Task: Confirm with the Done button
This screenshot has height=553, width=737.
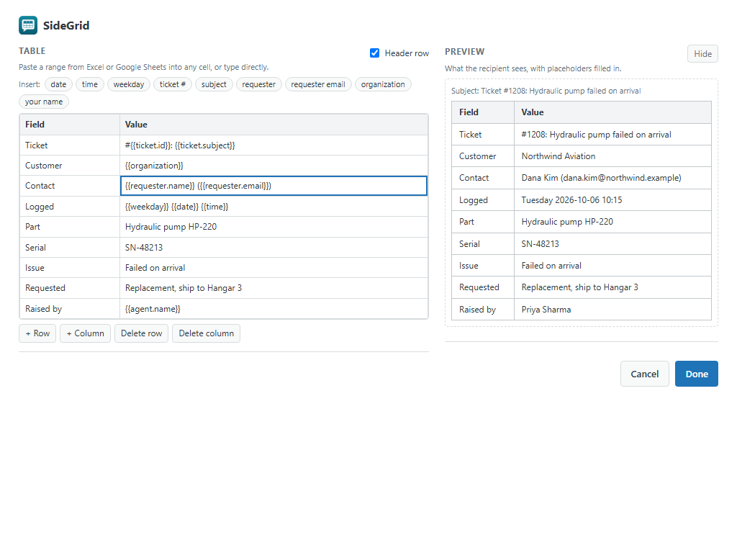Action: pos(697,374)
